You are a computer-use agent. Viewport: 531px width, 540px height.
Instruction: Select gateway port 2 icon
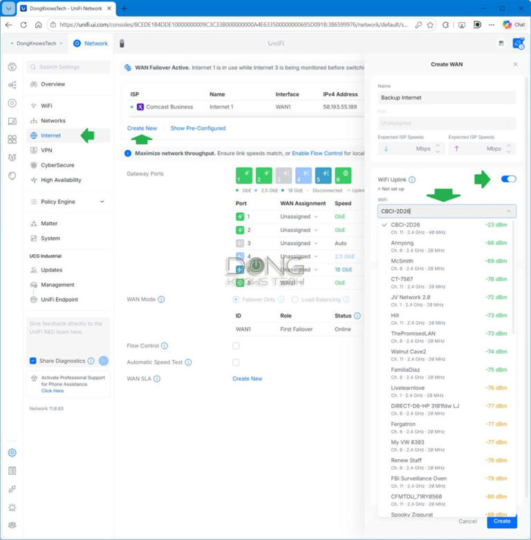(264, 175)
